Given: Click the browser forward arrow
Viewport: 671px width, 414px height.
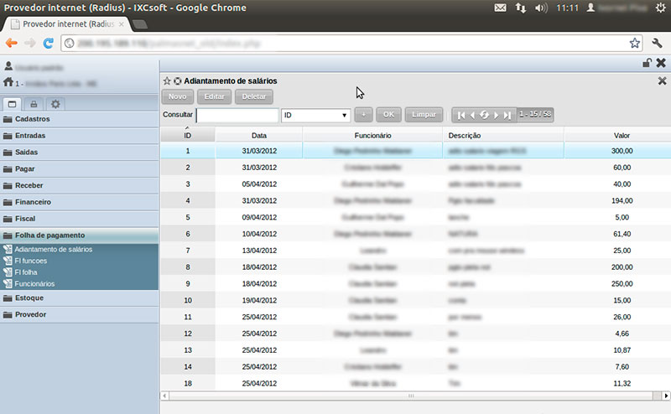Looking at the screenshot, I should tap(30, 43).
